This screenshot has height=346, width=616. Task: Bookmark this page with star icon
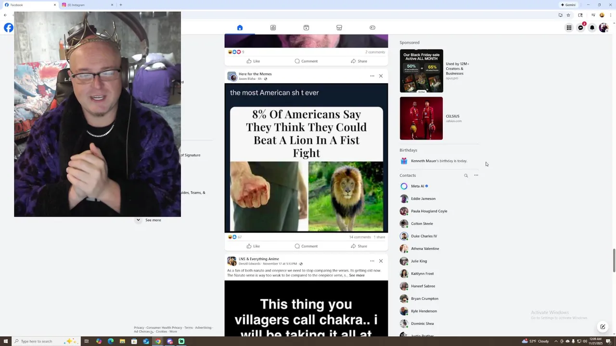[568, 15]
